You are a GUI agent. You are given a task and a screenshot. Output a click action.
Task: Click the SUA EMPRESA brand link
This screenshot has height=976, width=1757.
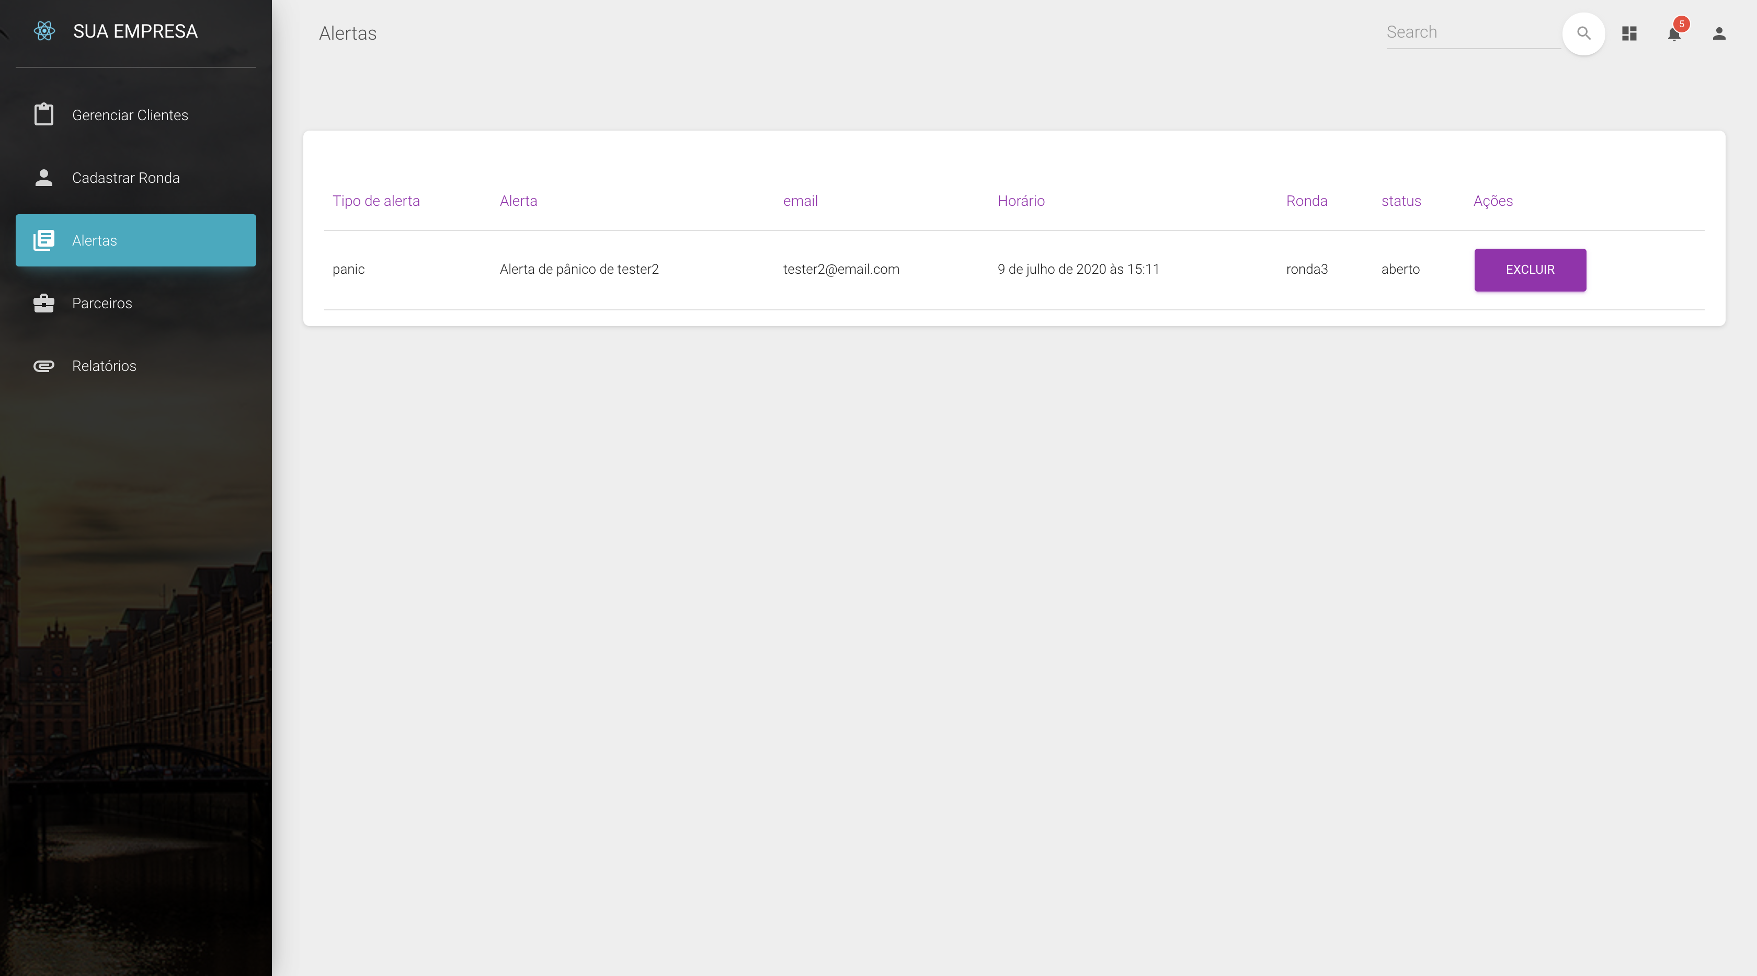point(135,31)
